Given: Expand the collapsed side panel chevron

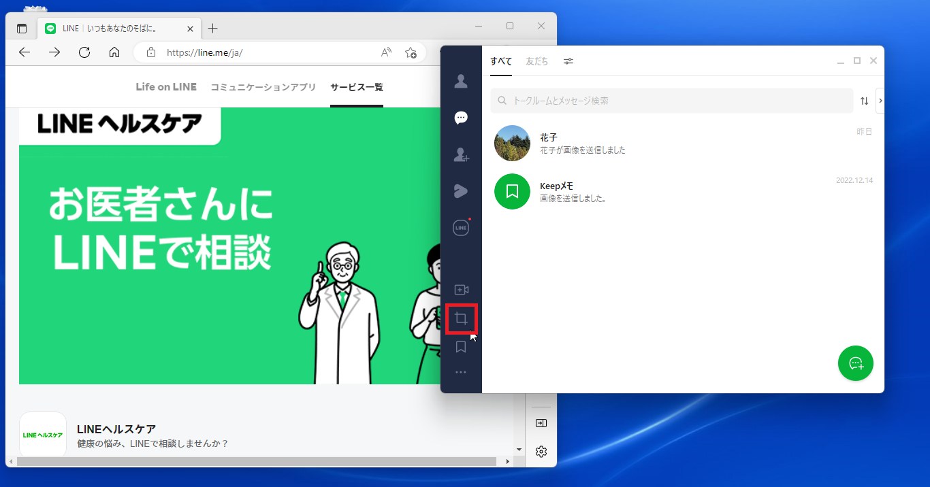Looking at the screenshot, I should (880, 100).
